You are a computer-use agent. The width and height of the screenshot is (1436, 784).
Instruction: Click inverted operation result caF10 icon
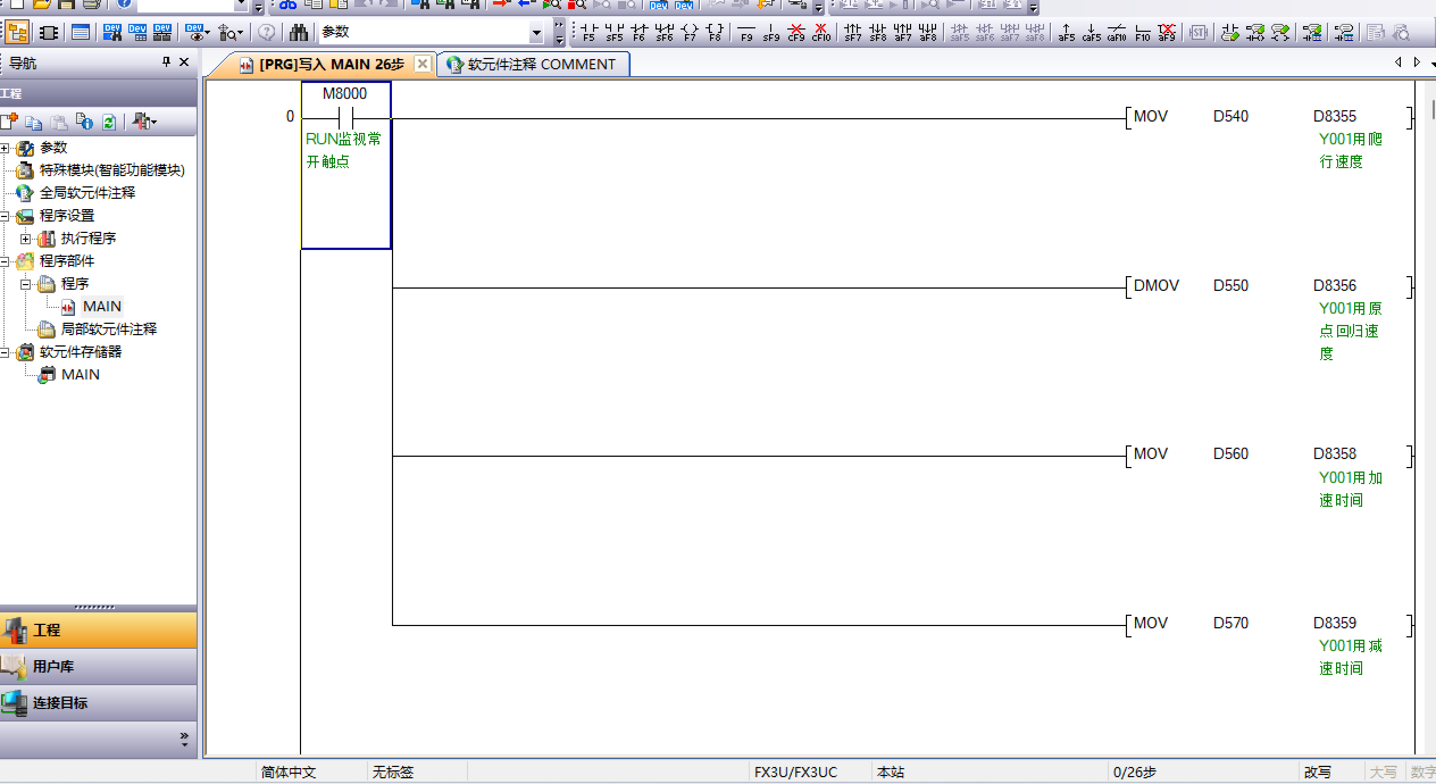[1116, 32]
